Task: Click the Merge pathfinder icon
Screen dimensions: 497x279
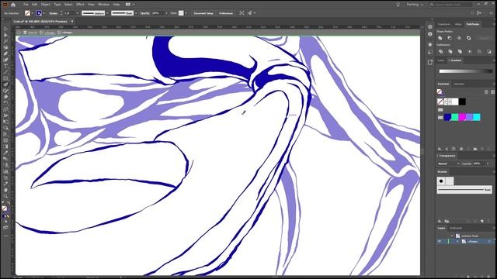Action: coord(460,51)
